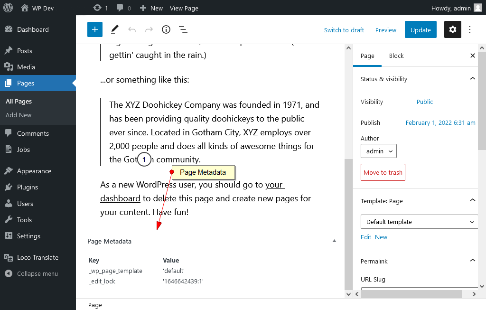Open the block inserter with the plus icon
Viewport: 486px width, 310px height.
point(94,29)
